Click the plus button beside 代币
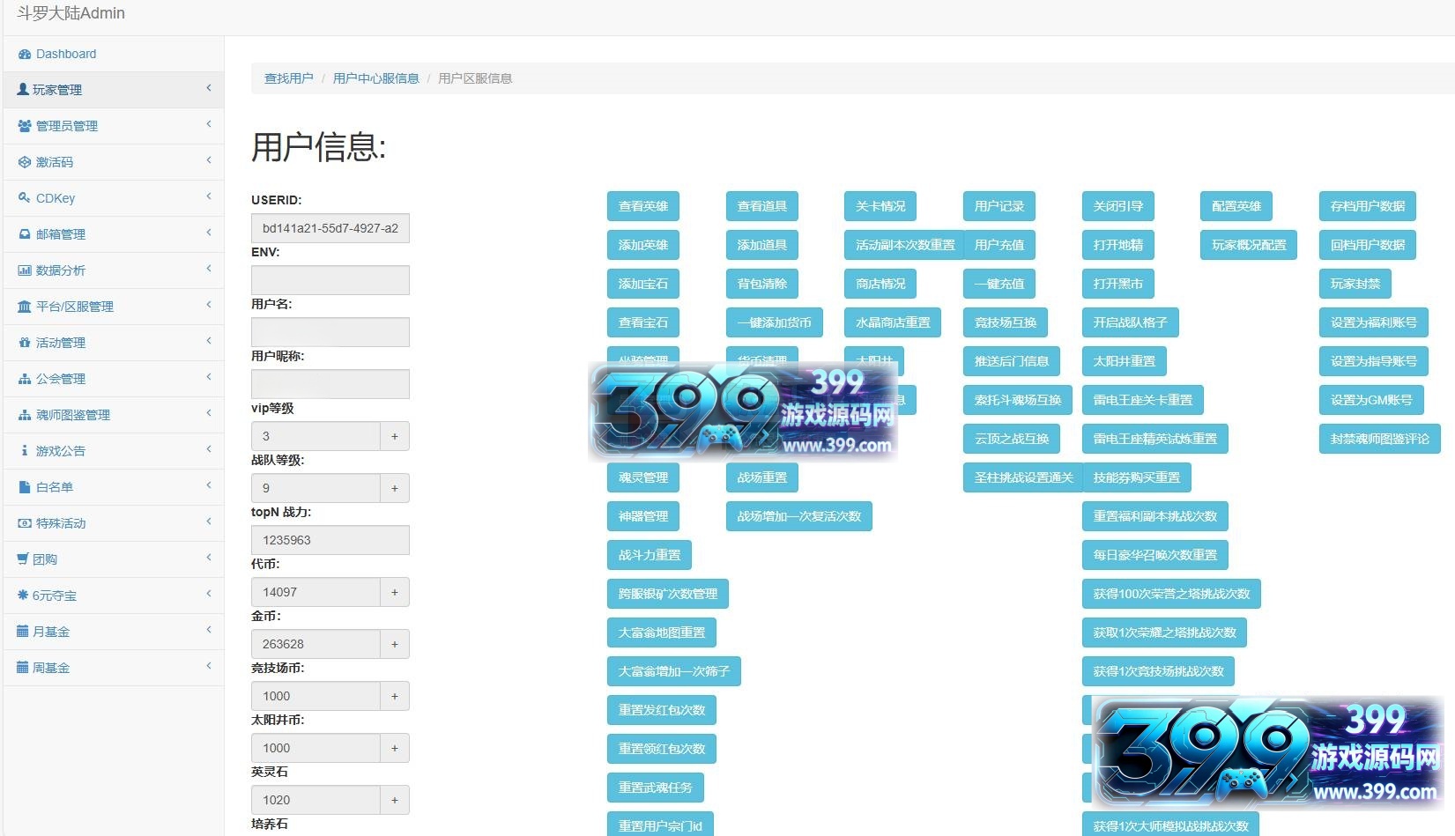 click(x=395, y=592)
